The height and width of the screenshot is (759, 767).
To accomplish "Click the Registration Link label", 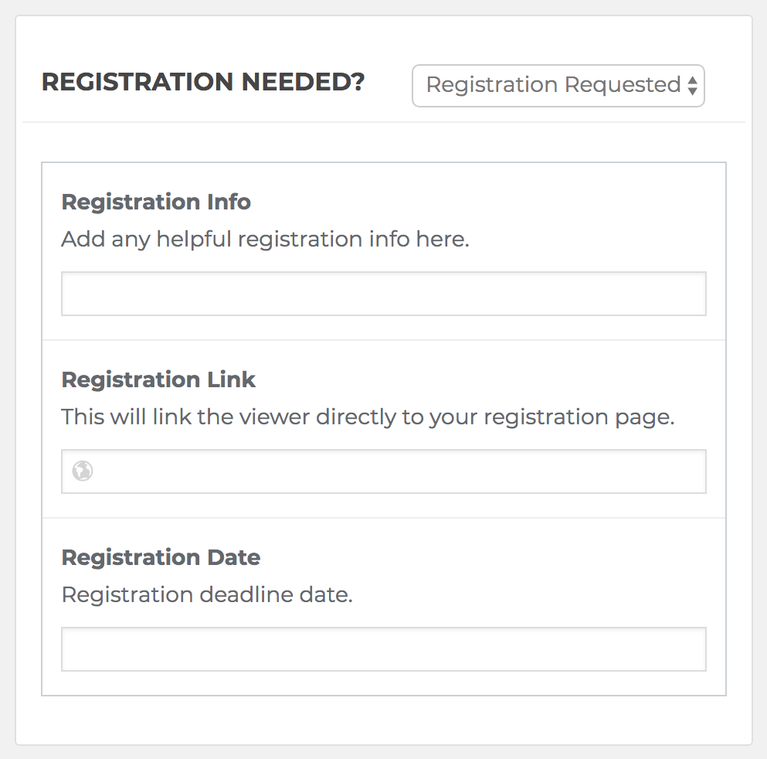I will [x=158, y=379].
